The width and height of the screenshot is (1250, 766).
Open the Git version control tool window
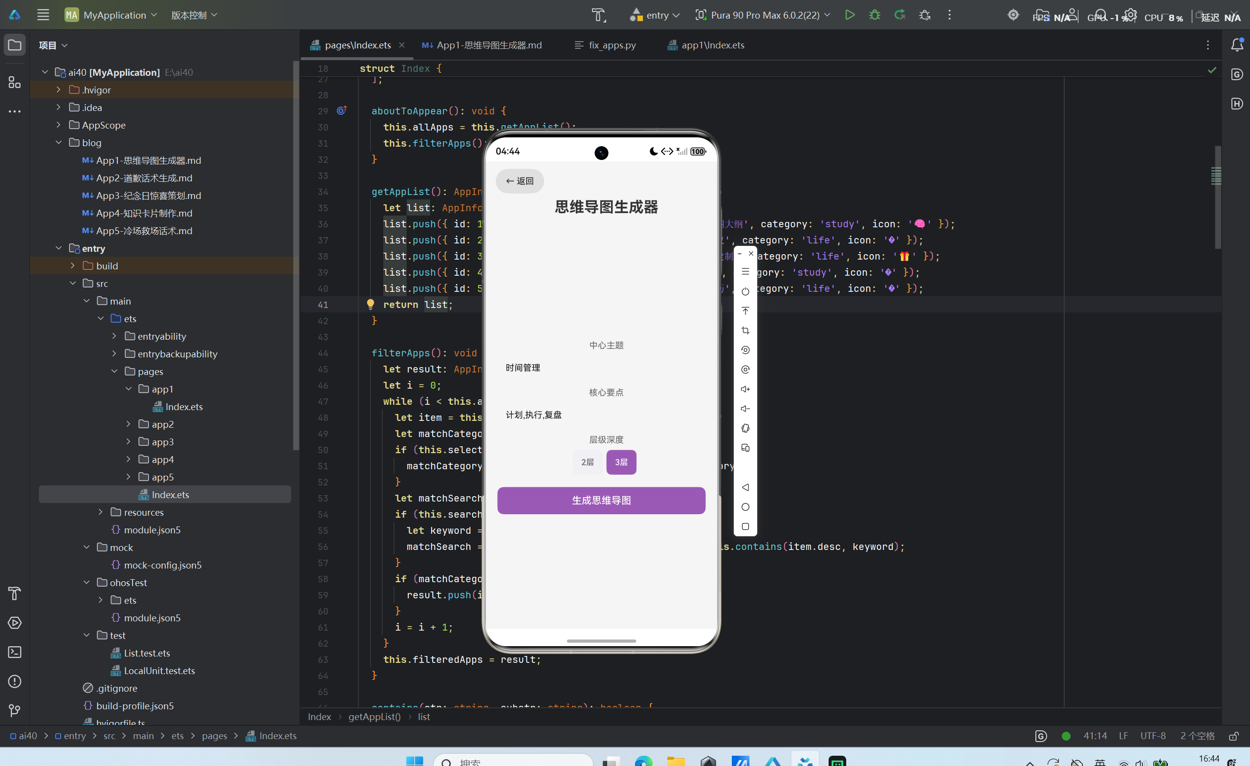15,711
